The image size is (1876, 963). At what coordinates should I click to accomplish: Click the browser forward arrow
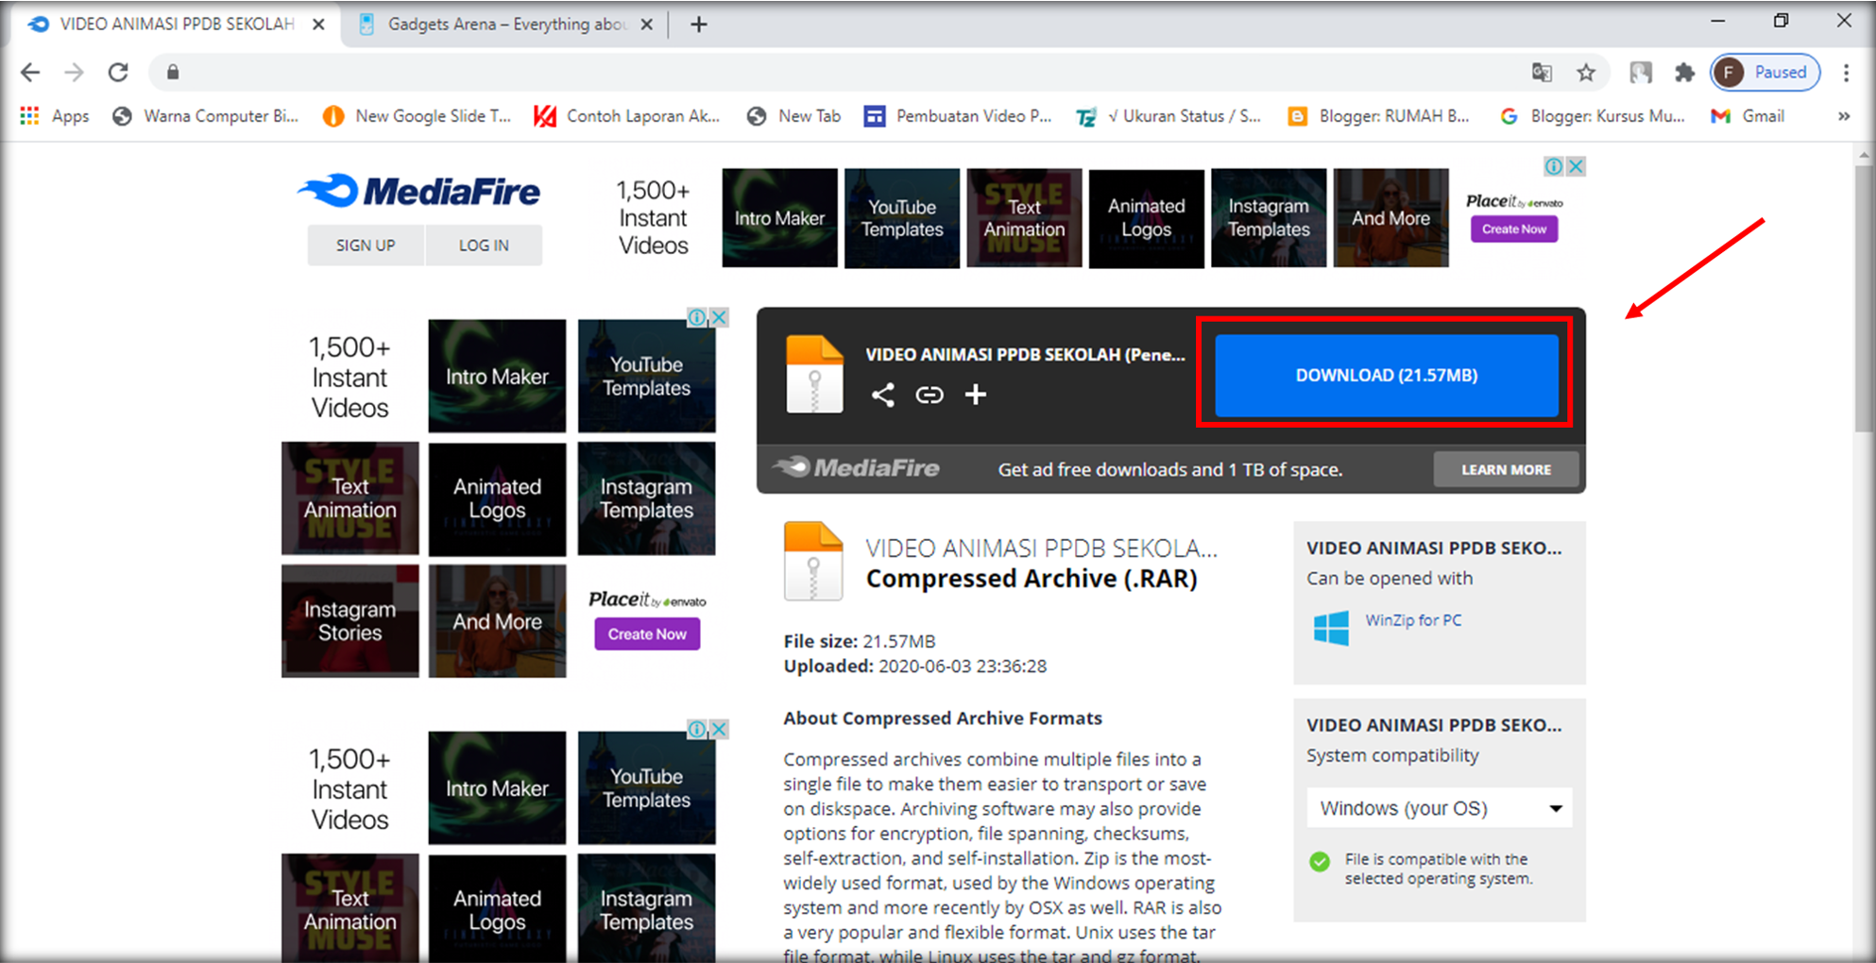click(x=74, y=73)
